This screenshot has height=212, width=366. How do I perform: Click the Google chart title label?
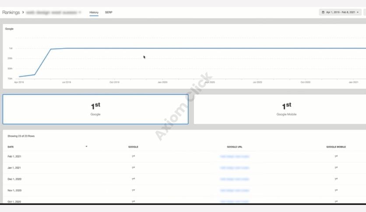9,29
